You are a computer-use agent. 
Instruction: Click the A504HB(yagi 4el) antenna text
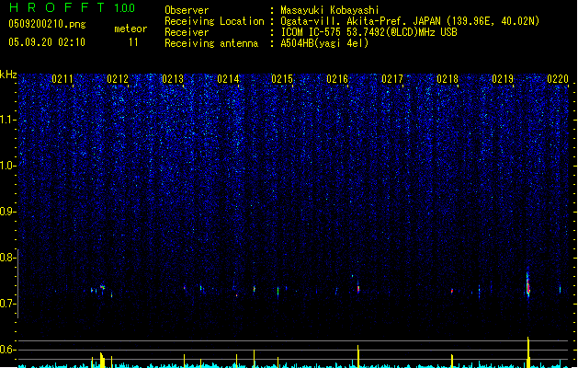[x=324, y=43]
